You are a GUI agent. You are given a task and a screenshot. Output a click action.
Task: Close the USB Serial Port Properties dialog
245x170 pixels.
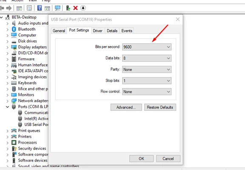tap(178, 19)
